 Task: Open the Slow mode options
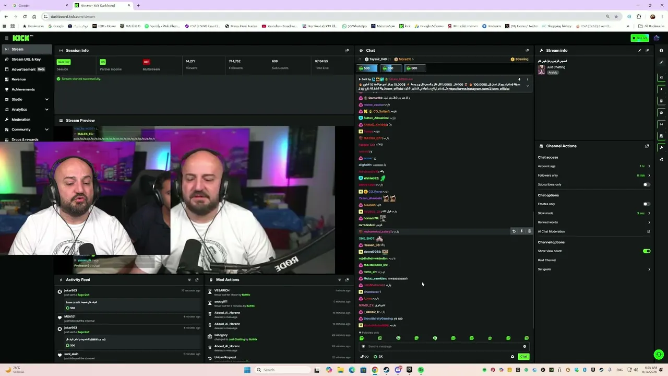point(594,213)
